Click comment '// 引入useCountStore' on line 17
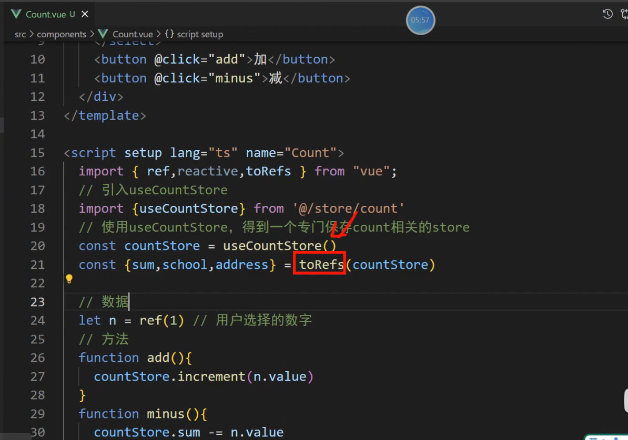The height and width of the screenshot is (440, 628). 153,190
